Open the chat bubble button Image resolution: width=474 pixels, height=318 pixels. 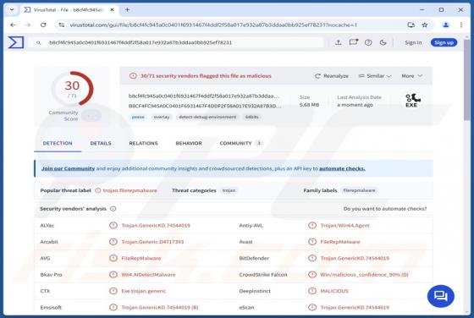tap(440, 296)
